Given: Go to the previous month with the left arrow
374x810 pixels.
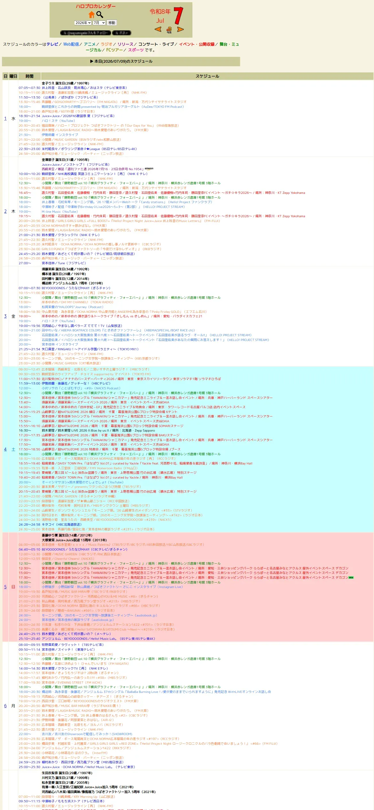Looking at the screenshot, I should [x=158, y=29].
